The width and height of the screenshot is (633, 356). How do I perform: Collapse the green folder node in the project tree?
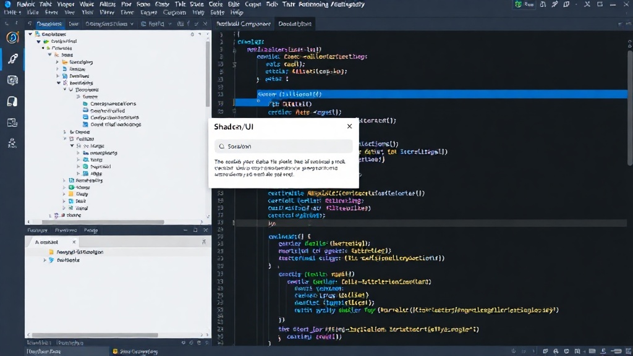click(x=39, y=41)
